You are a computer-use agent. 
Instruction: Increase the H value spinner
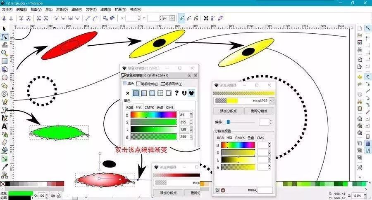[191, 114]
